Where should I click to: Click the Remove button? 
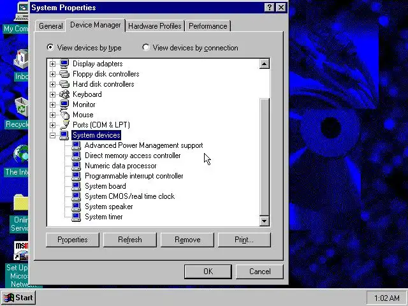[187, 240]
